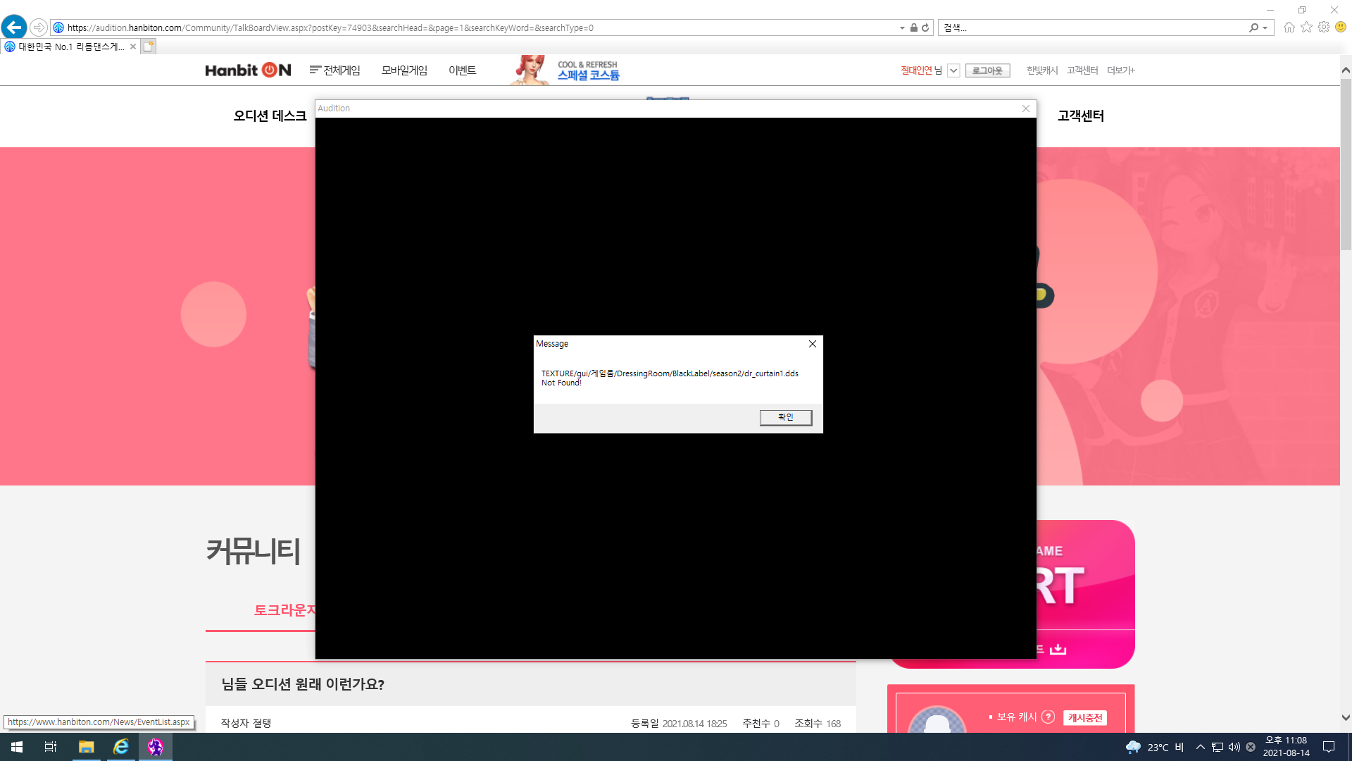Expand the user account dropdown arrow
The height and width of the screenshot is (761, 1352).
pos(953,70)
